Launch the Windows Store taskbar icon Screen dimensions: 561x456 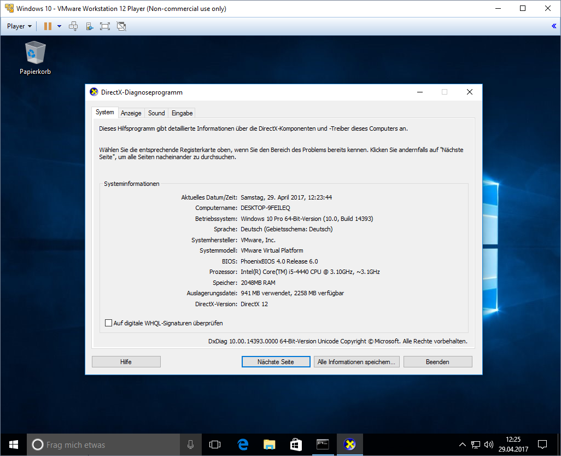click(295, 445)
